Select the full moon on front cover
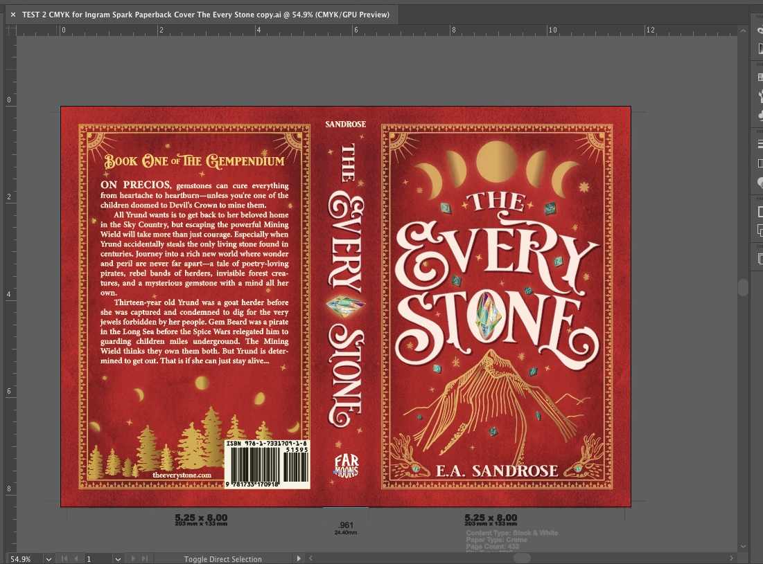Viewport: 763px width, 564px height. [496, 161]
